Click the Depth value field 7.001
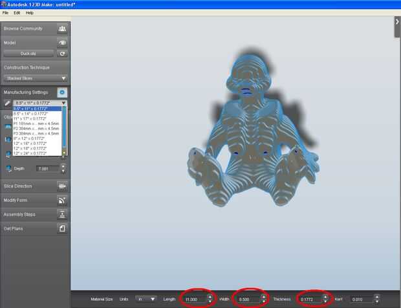 (48, 169)
